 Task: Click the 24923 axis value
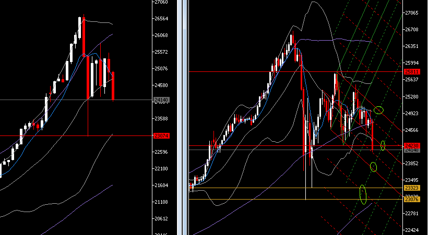pos(412,114)
